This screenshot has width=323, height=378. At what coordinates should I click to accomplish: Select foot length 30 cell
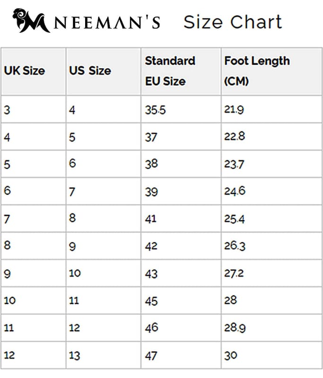pos(231,355)
